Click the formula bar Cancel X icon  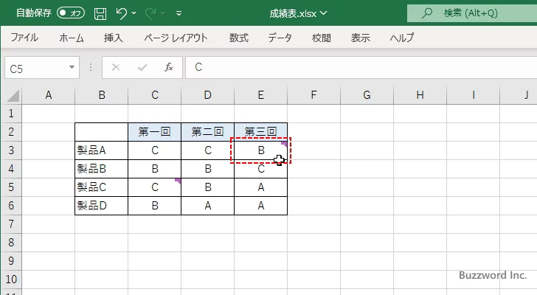click(x=115, y=67)
